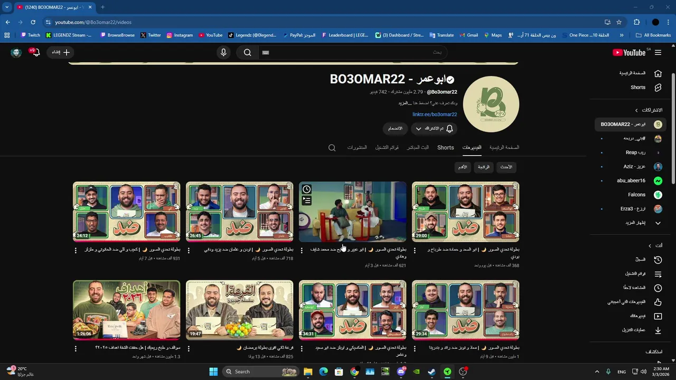The image size is (676, 380).
Task: Expand the Subscriptions (الاشتراكات) section header
Action: (x=649, y=110)
